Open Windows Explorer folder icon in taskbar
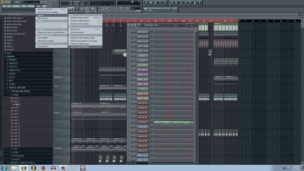 click(x=14, y=168)
